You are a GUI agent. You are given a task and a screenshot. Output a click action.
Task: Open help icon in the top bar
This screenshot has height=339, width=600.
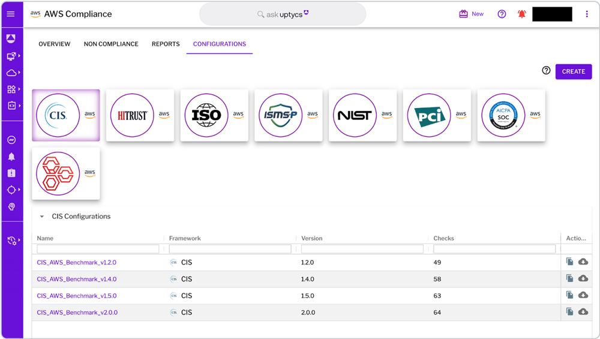(502, 14)
